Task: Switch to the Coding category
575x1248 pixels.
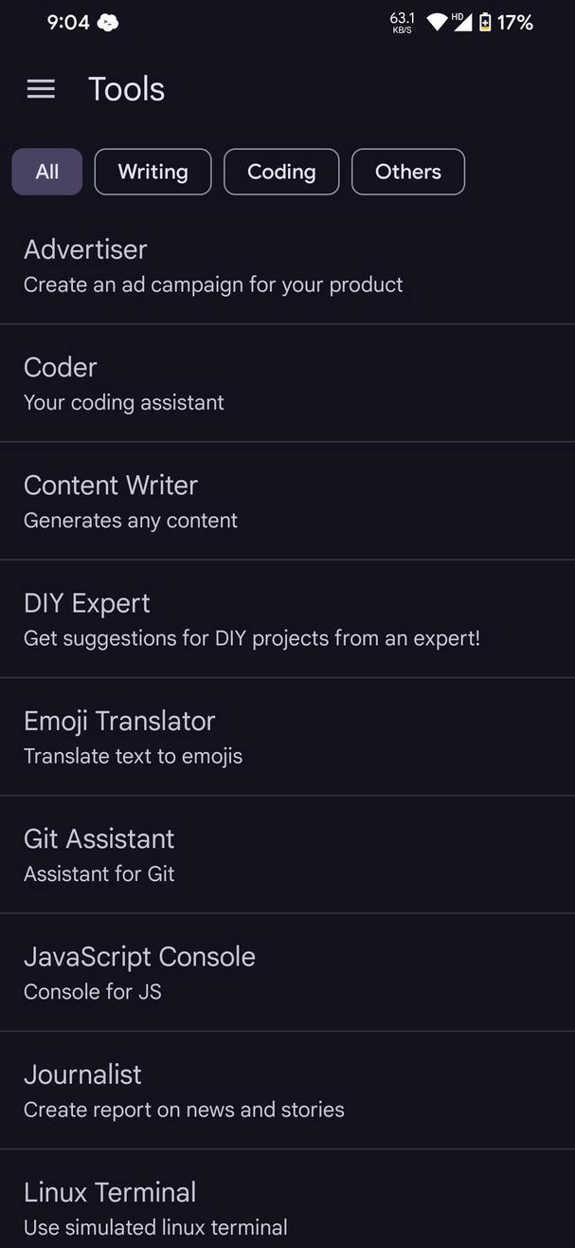Action: pos(280,172)
